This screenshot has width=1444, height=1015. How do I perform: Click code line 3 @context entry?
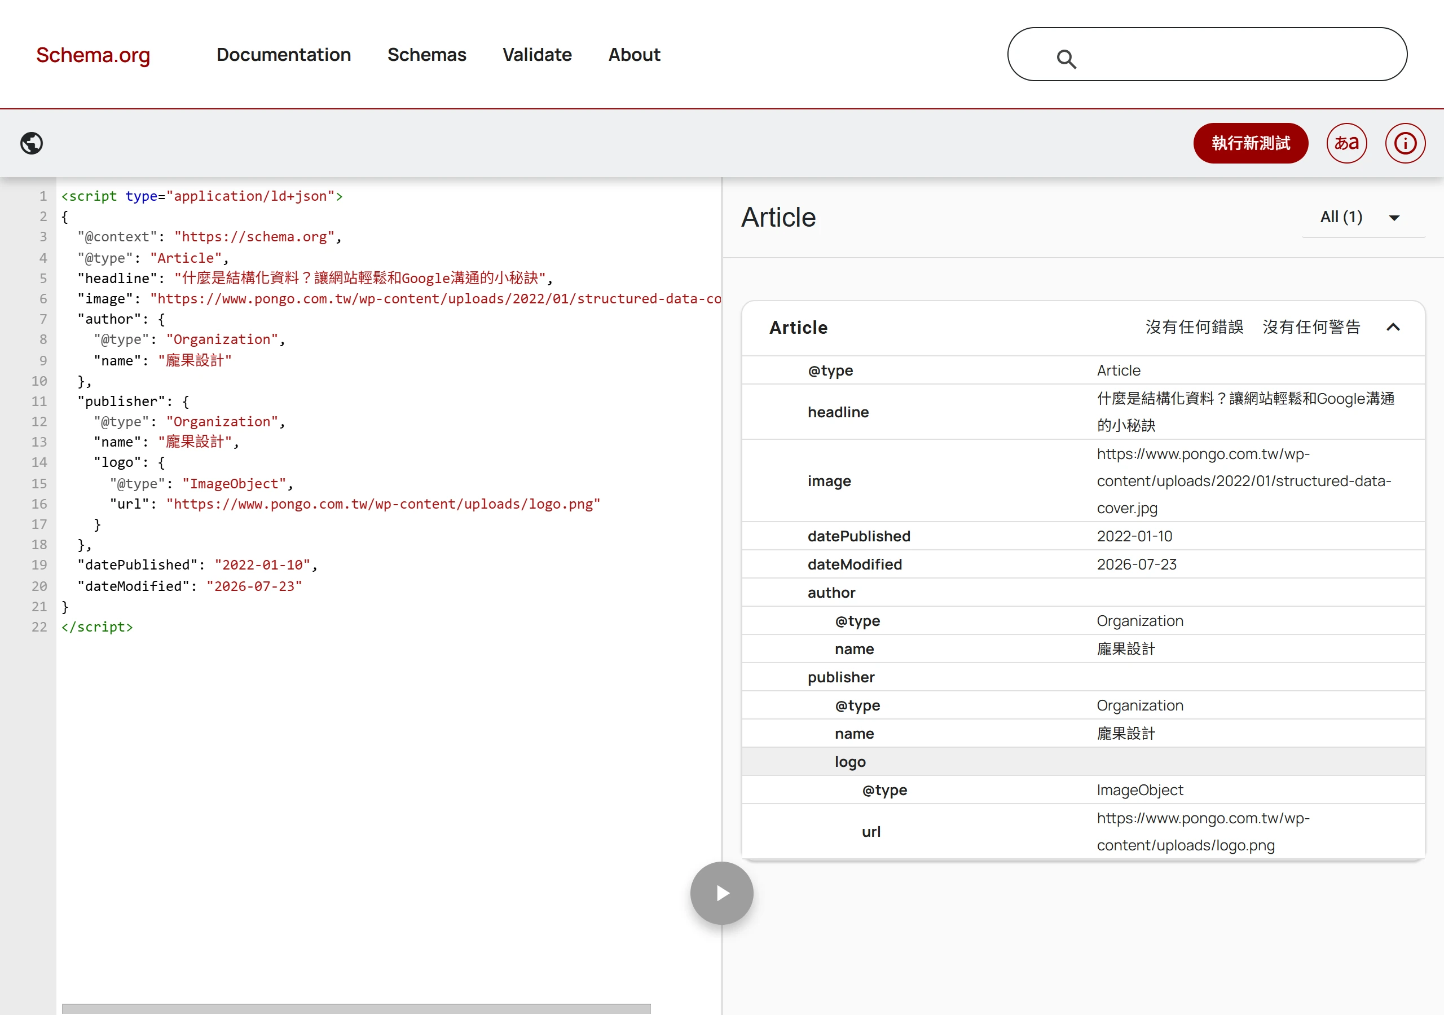(x=209, y=237)
